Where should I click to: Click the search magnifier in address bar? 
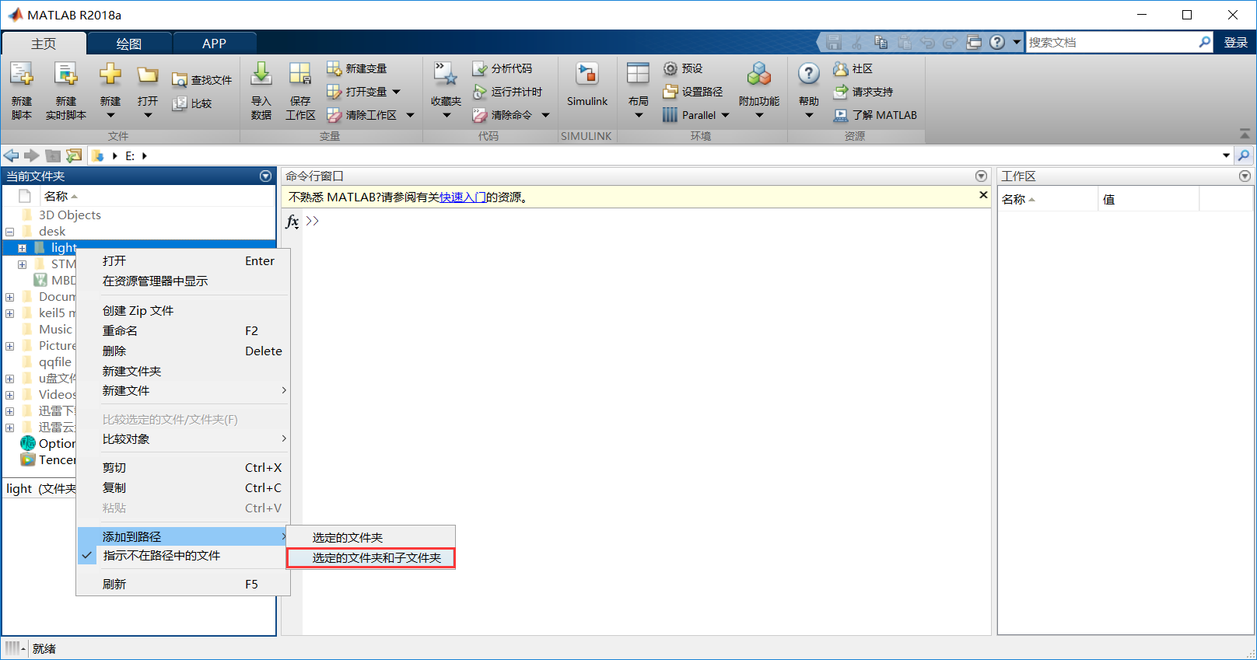(x=1244, y=155)
